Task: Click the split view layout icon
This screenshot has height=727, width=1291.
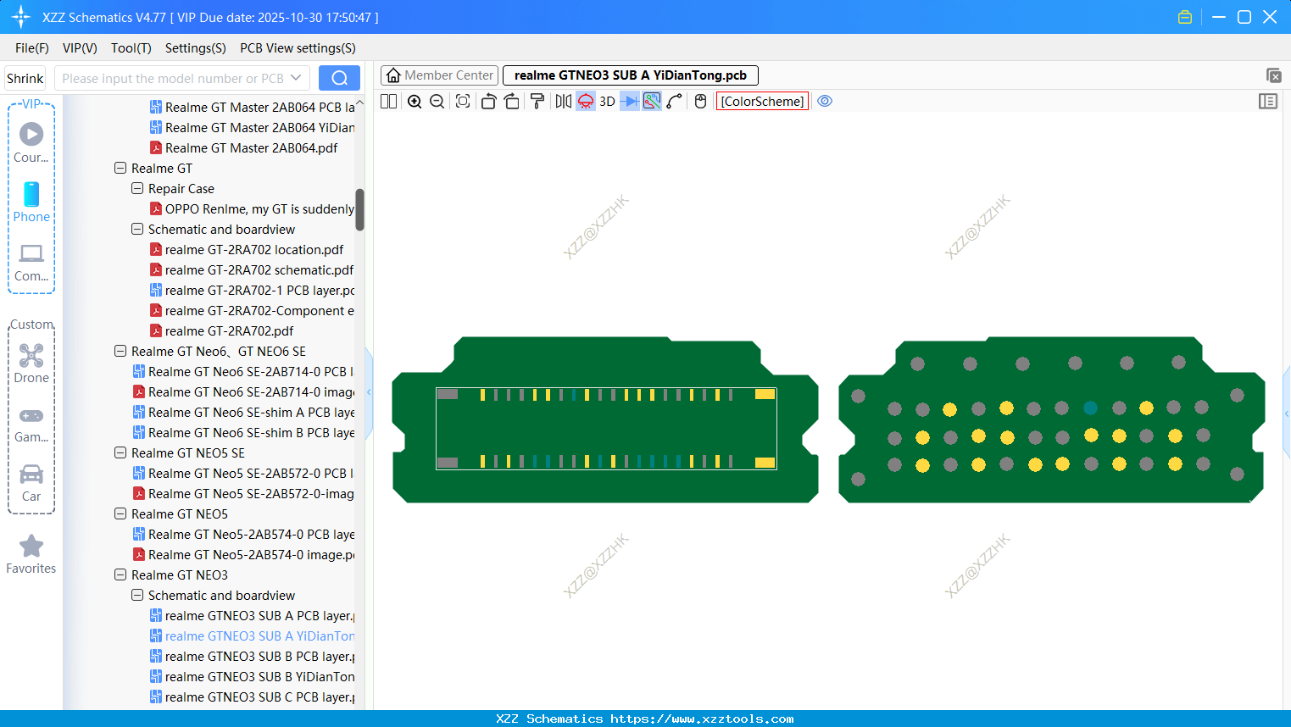Action: pos(388,102)
